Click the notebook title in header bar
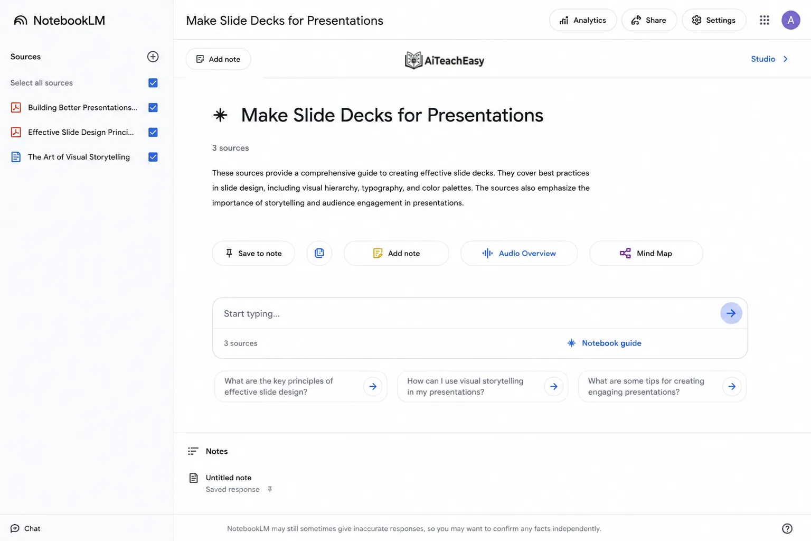This screenshot has width=811, height=541. (285, 21)
